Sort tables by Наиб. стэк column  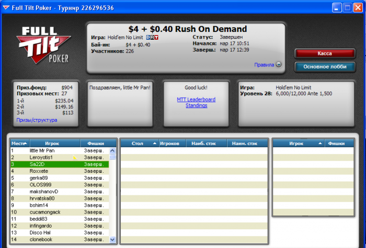207,144
